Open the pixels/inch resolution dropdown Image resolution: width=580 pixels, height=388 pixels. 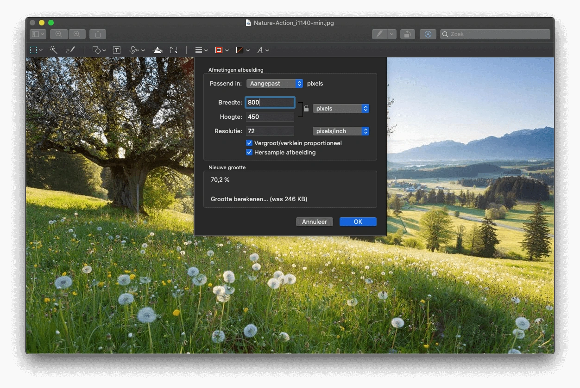(341, 131)
